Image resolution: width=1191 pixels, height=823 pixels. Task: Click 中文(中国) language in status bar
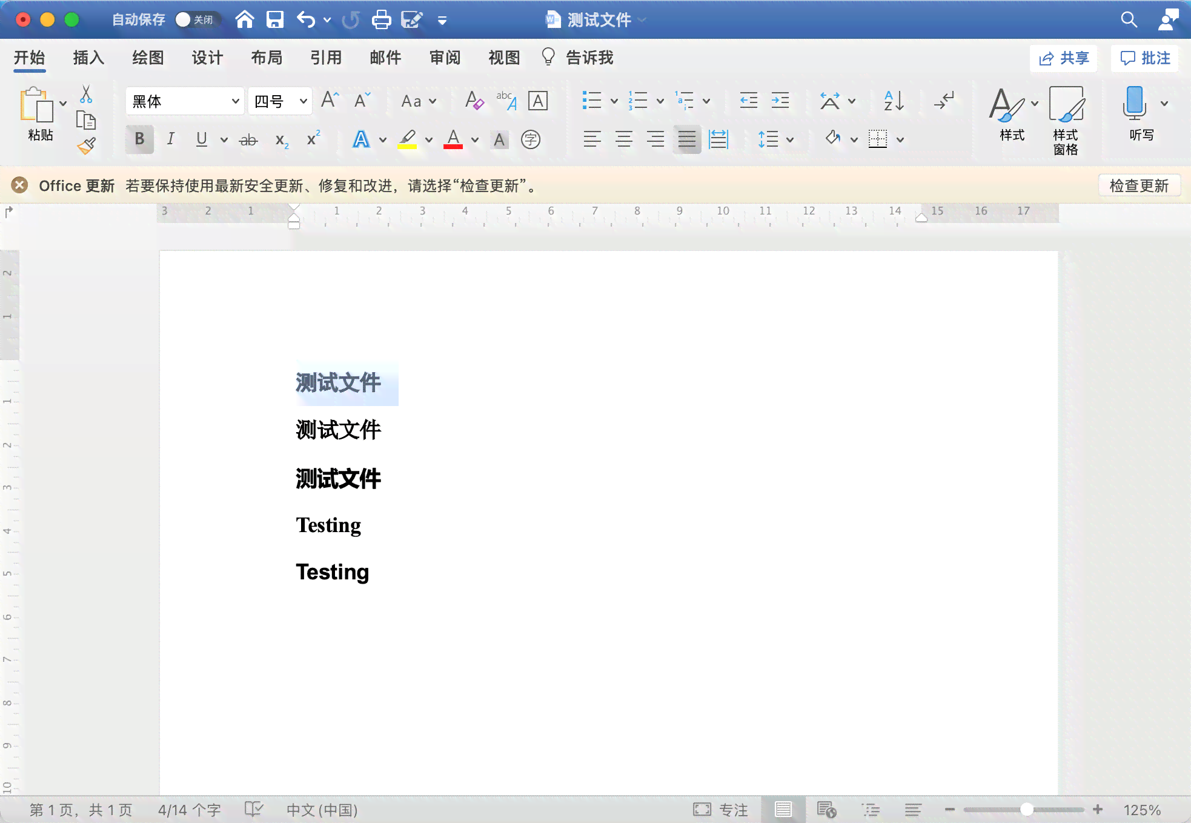[322, 810]
